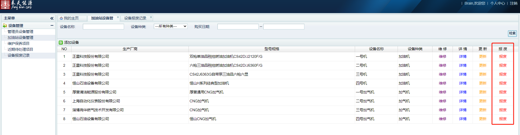Click the 设备管理 folder icon in the sidebar

5,26
